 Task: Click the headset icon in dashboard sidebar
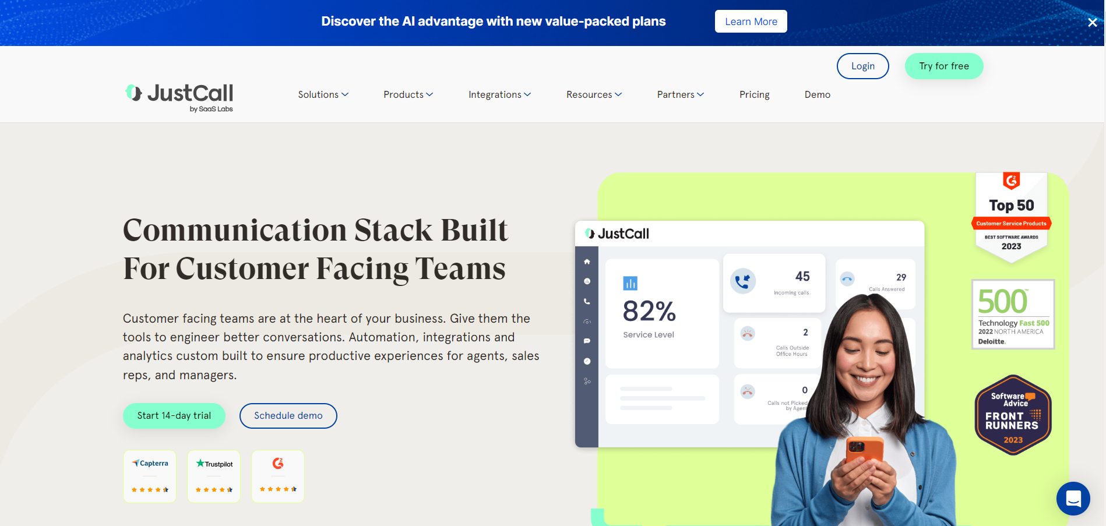(x=587, y=322)
